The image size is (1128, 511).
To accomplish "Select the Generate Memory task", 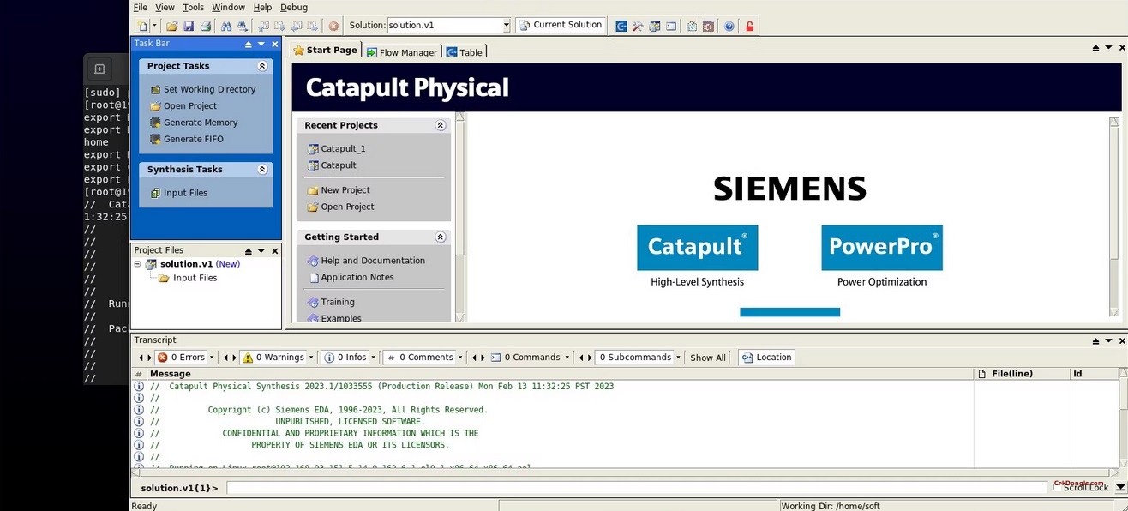I will pos(202,122).
